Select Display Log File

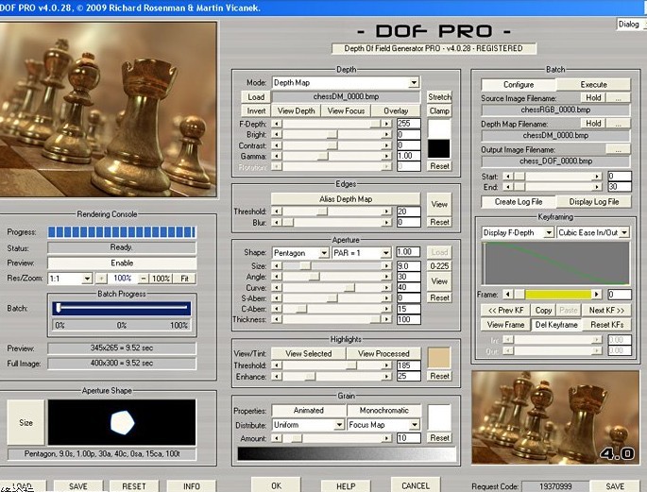click(x=593, y=202)
